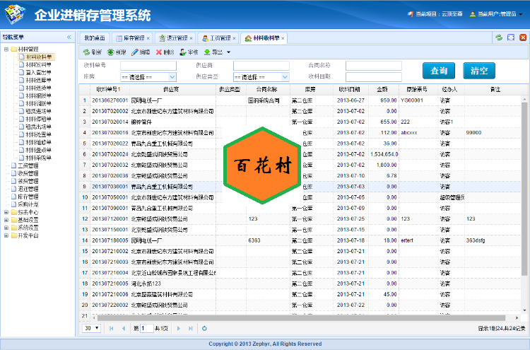530x350 pixels.
Task: Go to next page in pager
Action: click(x=179, y=328)
